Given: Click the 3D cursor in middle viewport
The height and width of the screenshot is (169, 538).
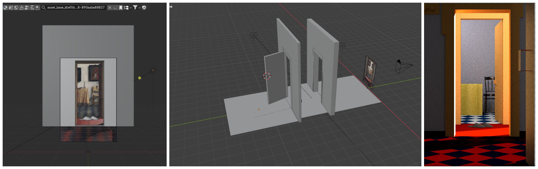Looking at the screenshot, I should coord(267,76).
